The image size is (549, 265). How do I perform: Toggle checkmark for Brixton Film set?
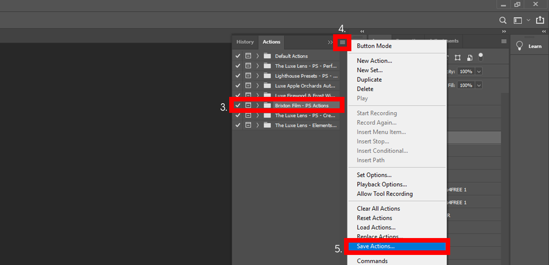(237, 106)
